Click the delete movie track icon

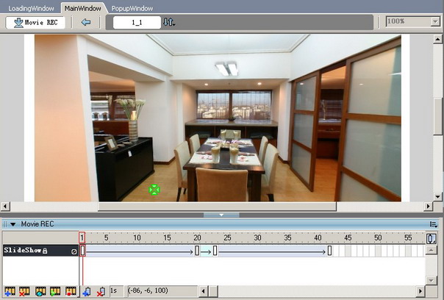coord(25,291)
